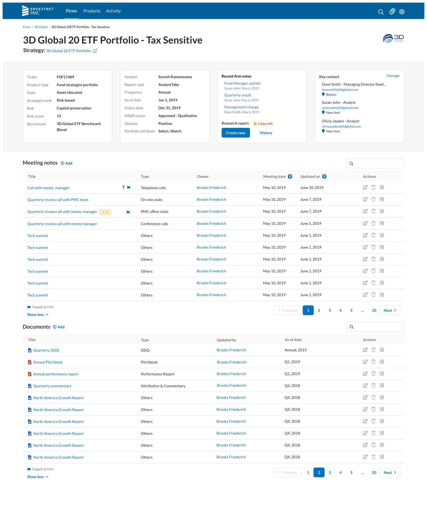This screenshot has height=517, width=427.
Task: Open the settings gear in the top bar
Action: coord(402,12)
